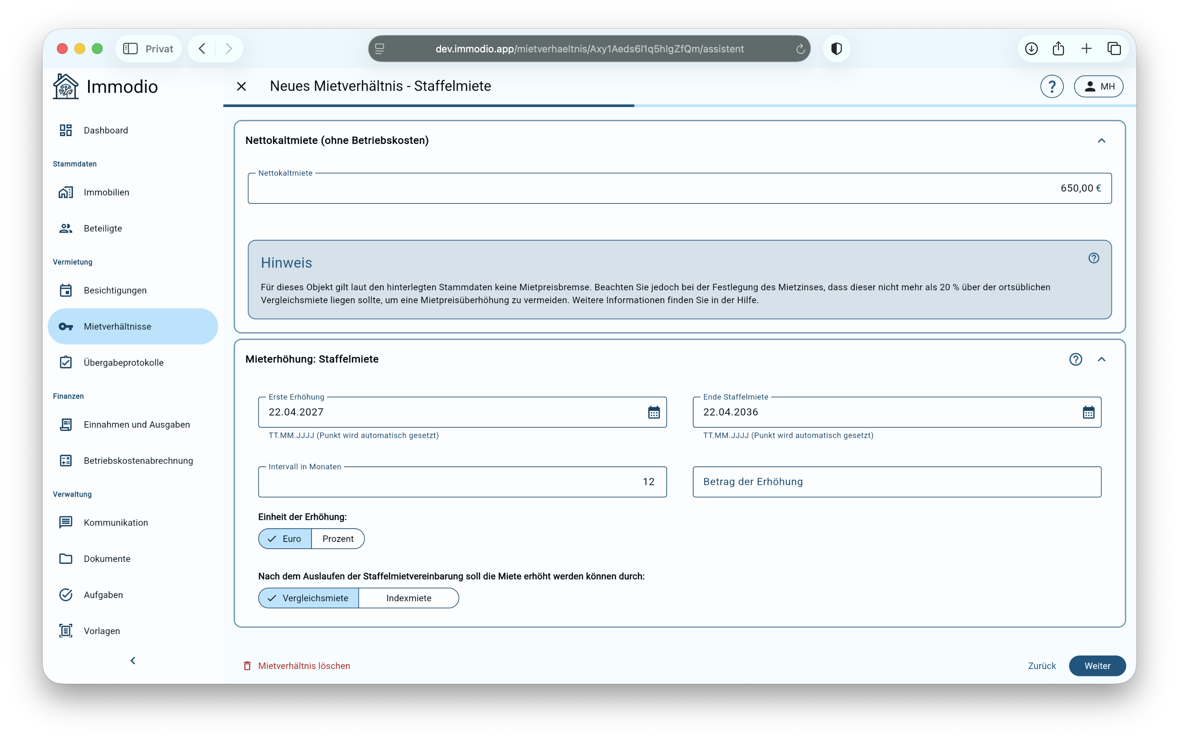Open Besichtigungen in the sidebar
The width and height of the screenshot is (1179, 740).
pyautogui.click(x=133, y=290)
